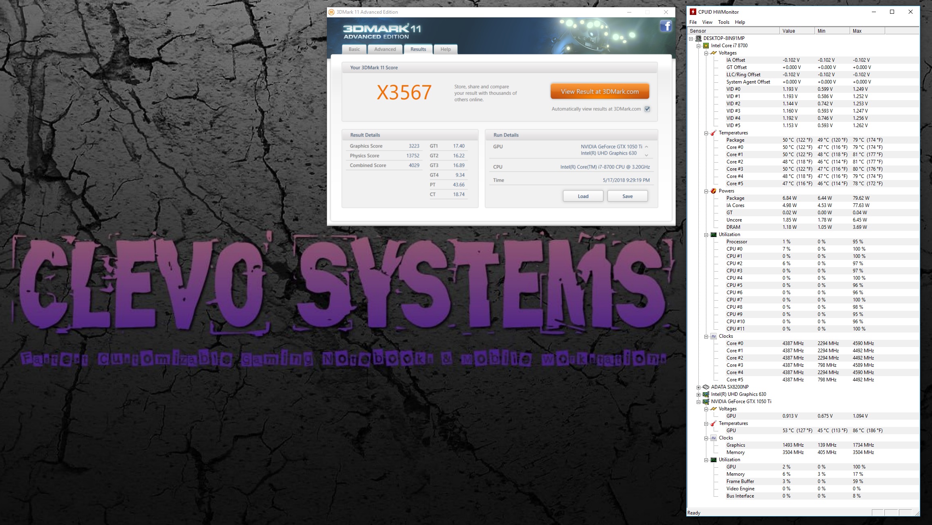Click the Save result button
932x525 pixels.
(x=628, y=196)
